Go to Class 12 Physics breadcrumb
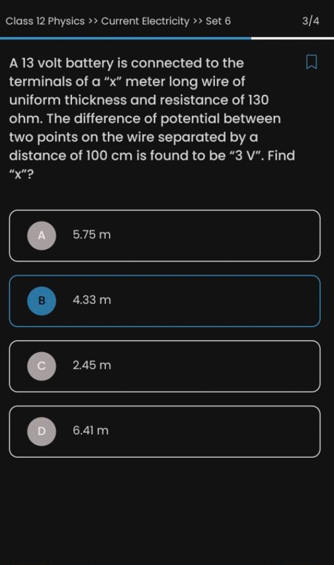Viewport: 334px width, 565px height. click(45, 21)
